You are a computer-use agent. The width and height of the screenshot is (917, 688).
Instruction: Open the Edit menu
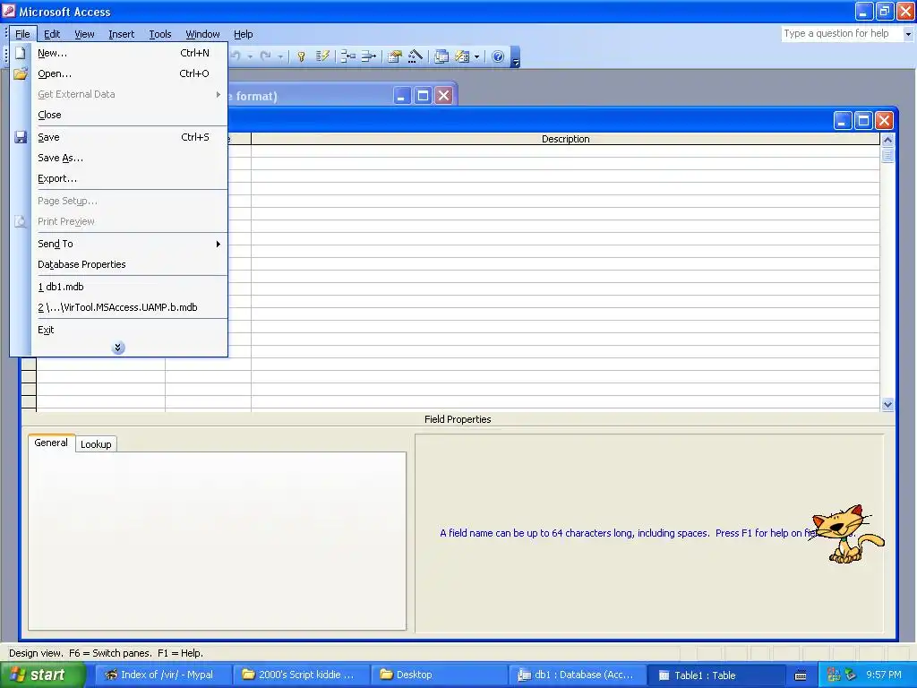(x=52, y=34)
